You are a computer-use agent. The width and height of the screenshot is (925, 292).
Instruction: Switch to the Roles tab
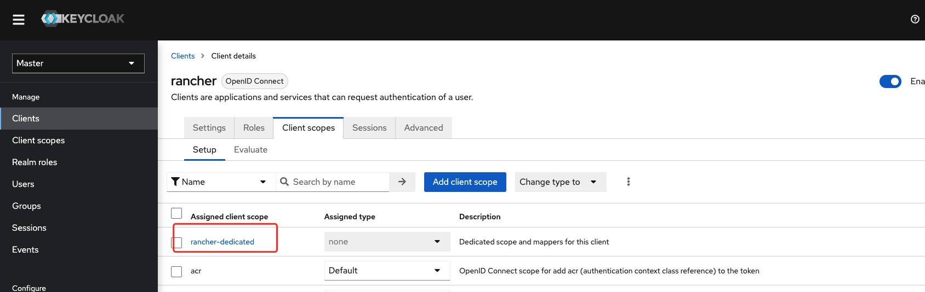[x=254, y=127]
